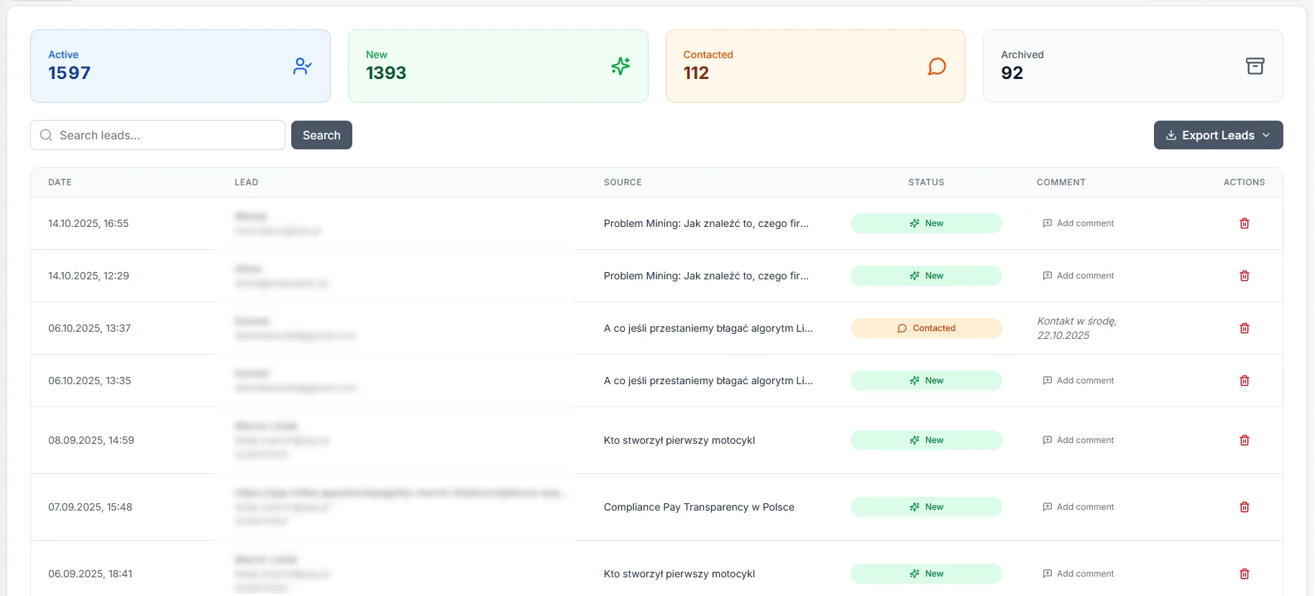Screen dimensions: 1315x596
Task: Open the Contacted status badge menu
Action: coord(925,328)
